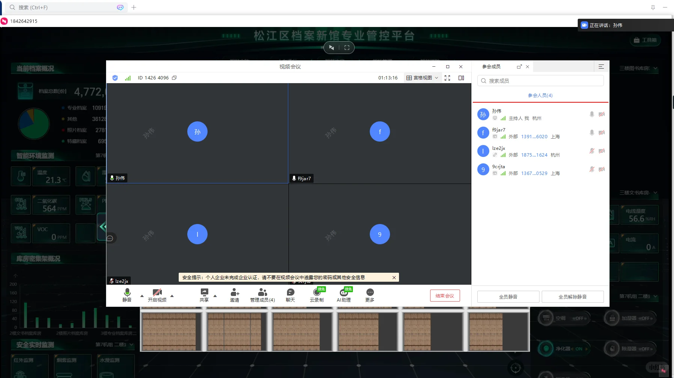Open 第7机组 dropdown above device toggles
This screenshot has height=378, width=674.
638,296
